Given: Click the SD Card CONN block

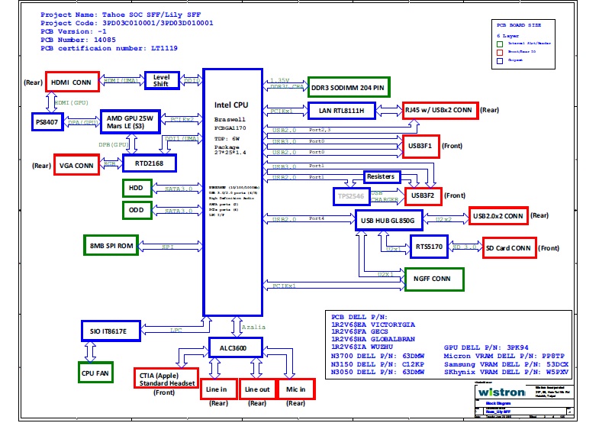Looking at the screenshot, I should pyautogui.click(x=509, y=248).
